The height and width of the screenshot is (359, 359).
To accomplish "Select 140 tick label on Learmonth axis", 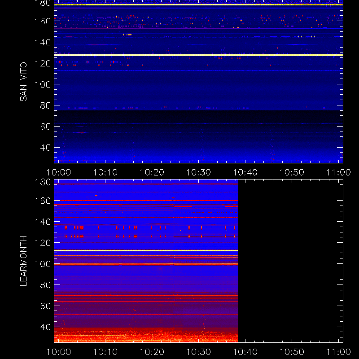I will pyautogui.click(x=43, y=222).
